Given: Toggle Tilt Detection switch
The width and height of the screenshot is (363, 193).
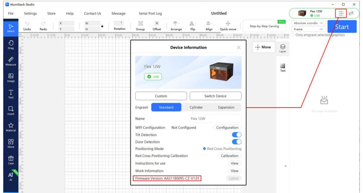Looking at the screenshot, I should (x=237, y=135).
